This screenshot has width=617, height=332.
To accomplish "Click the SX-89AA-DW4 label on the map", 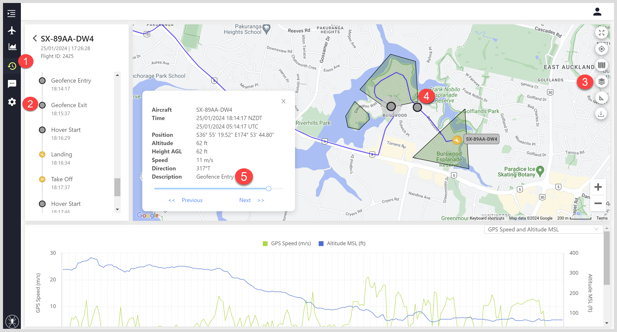I will click(481, 139).
